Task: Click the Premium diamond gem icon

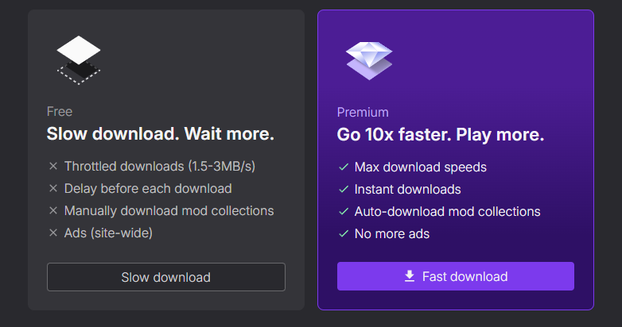Action: click(x=369, y=60)
